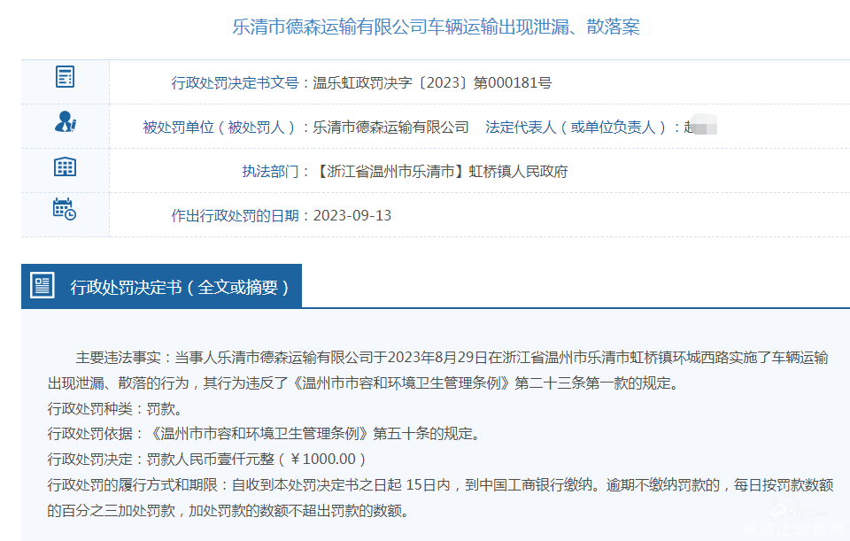The image size is (850, 541).
Task: Click the date value 2023-09-13
Action: (352, 216)
